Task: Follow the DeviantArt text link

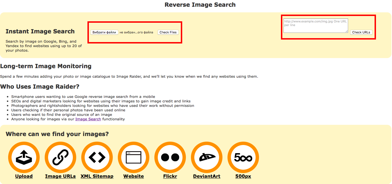Action: pos(207,176)
